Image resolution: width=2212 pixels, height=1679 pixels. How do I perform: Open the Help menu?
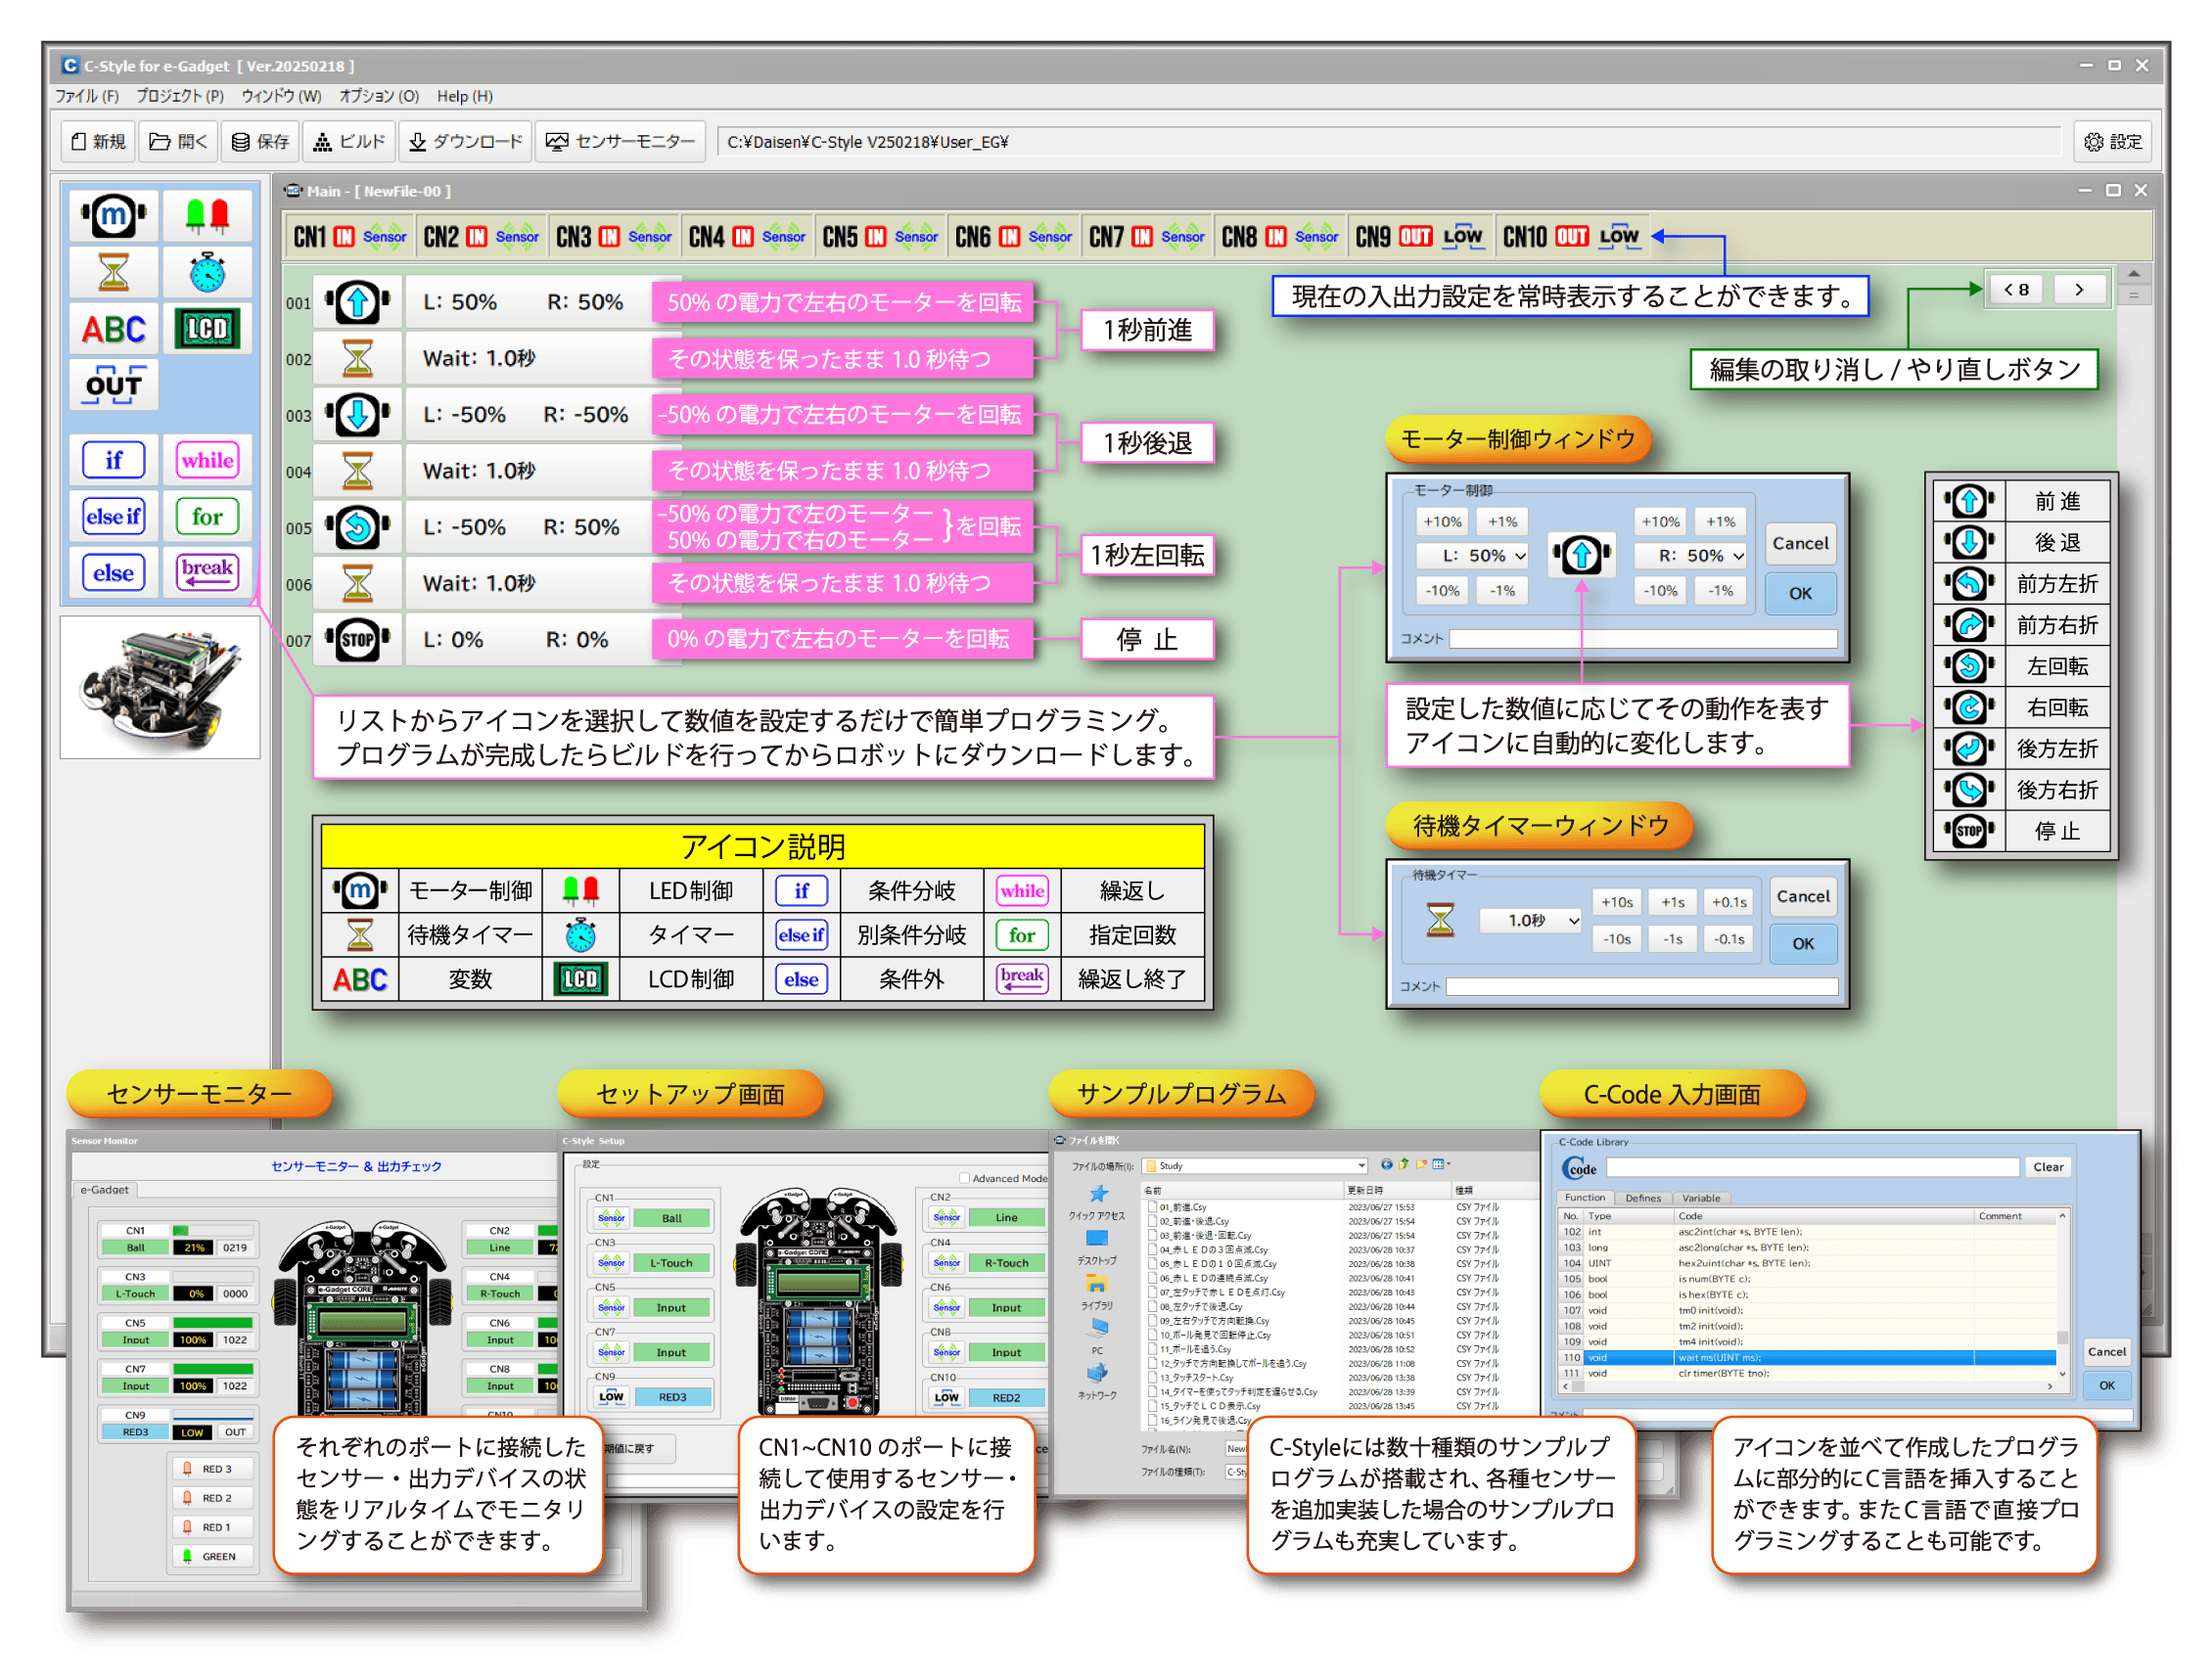(x=465, y=96)
